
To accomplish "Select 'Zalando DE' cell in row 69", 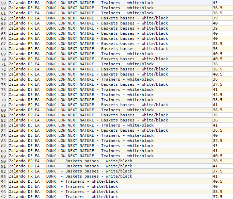I will [21, 54].
